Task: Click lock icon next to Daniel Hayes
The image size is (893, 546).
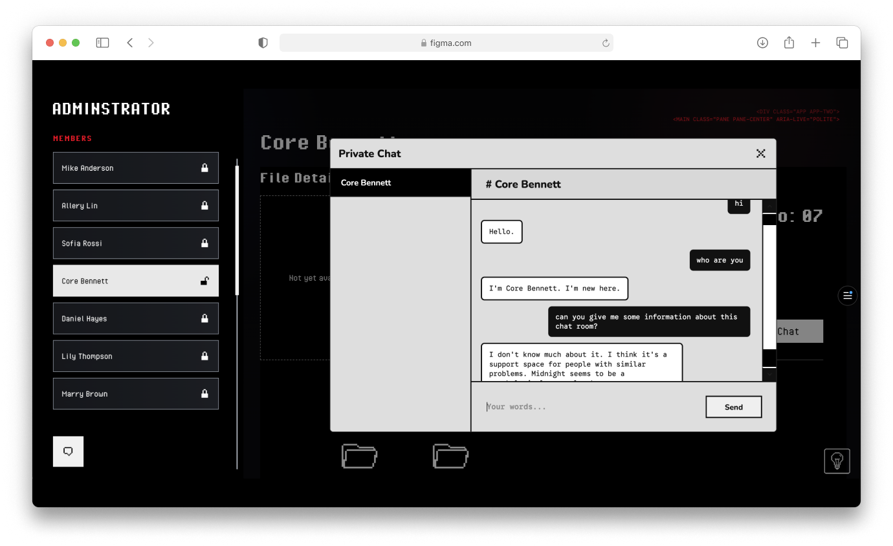Action: tap(204, 318)
